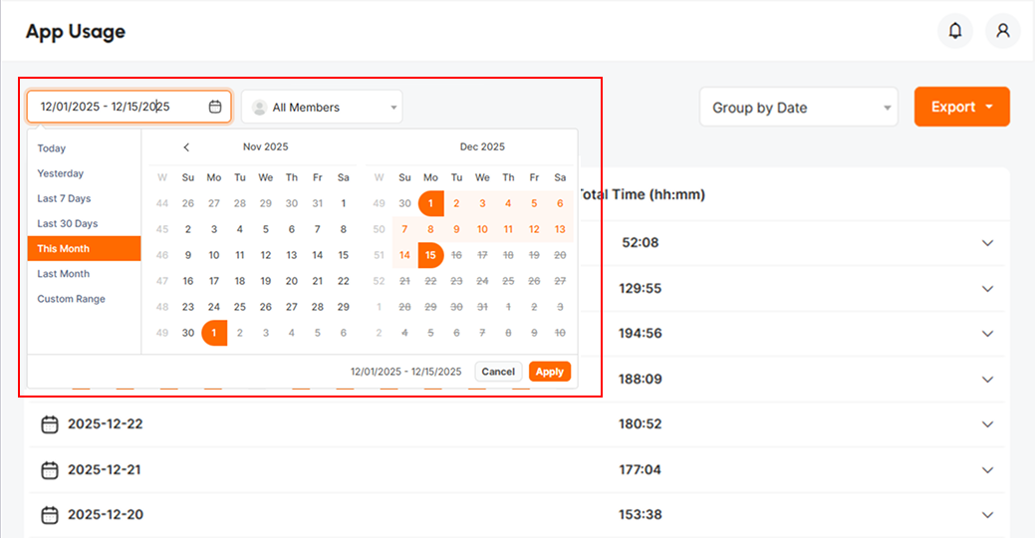Viewport: 1035px width, 538px height.
Task: Click calendar icon beside 2025-12-22 row
Action: coord(50,424)
